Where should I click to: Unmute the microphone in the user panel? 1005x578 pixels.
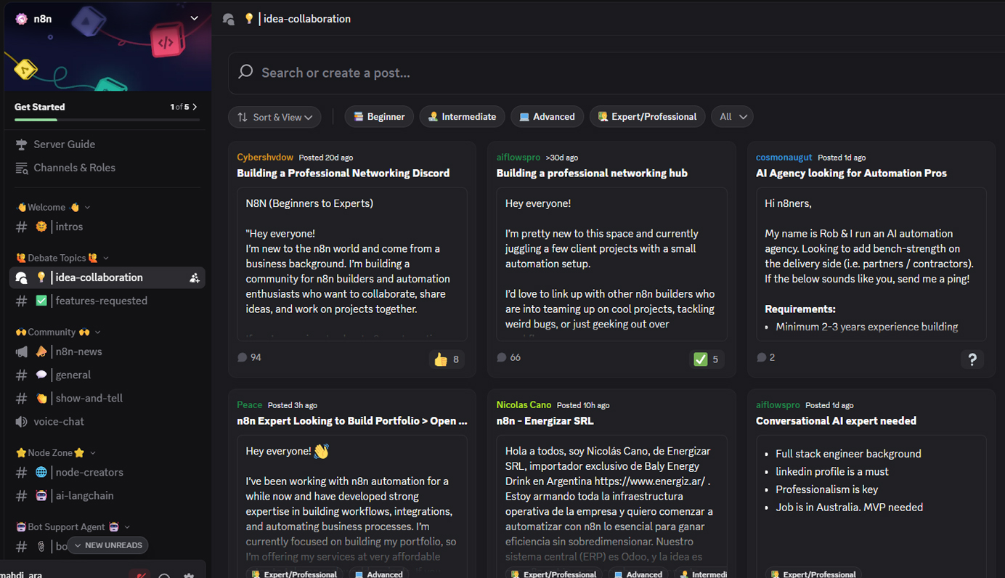pyautogui.click(x=139, y=574)
